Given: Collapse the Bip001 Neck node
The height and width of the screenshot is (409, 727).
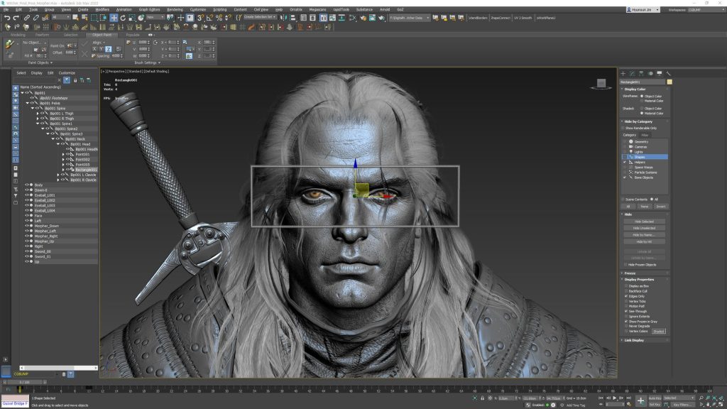Looking at the screenshot, I should pyautogui.click(x=53, y=139).
